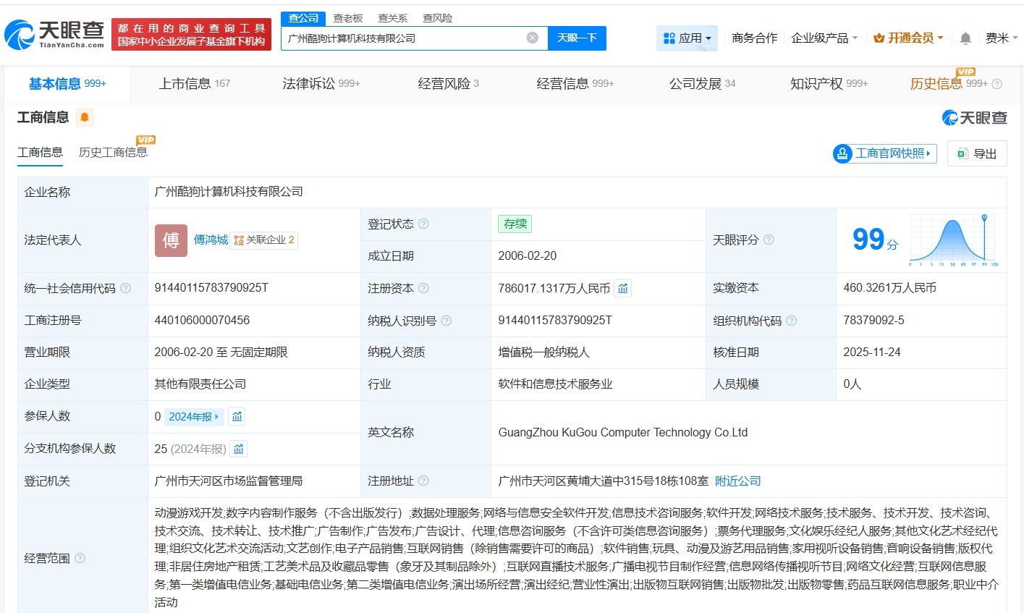Screen dimensions: 1024x613
Task: Open the 傅鸿城 profile link
Action: pos(210,240)
